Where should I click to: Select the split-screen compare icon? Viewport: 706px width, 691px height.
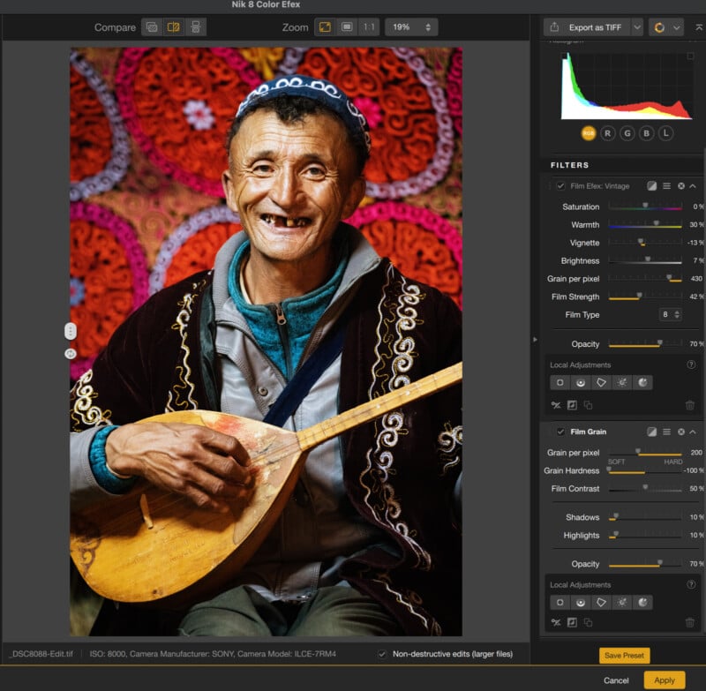[x=173, y=27]
